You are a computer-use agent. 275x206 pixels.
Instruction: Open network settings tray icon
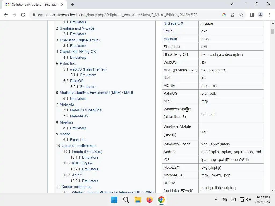tap(242, 200)
